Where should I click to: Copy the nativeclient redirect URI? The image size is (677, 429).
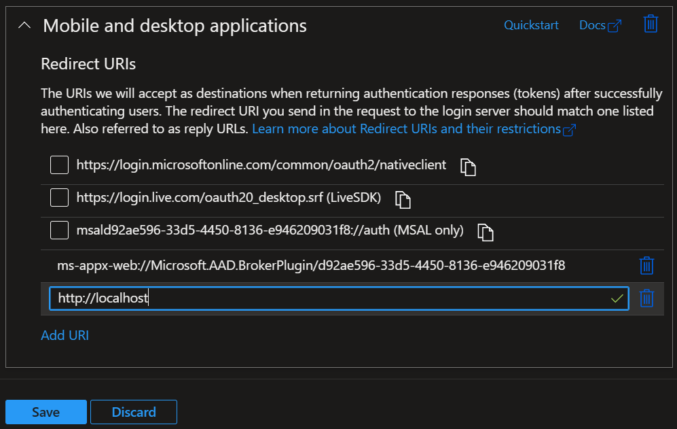point(468,167)
